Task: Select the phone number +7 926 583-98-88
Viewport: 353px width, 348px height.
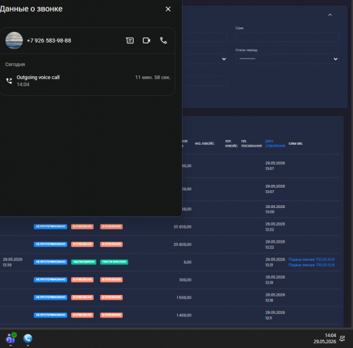Action: pos(49,41)
